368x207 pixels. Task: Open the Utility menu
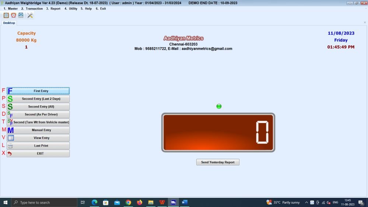[71, 8]
